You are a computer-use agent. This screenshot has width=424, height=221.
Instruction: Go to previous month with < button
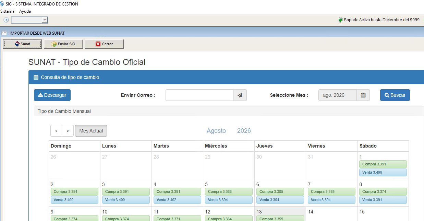click(x=56, y=131)
